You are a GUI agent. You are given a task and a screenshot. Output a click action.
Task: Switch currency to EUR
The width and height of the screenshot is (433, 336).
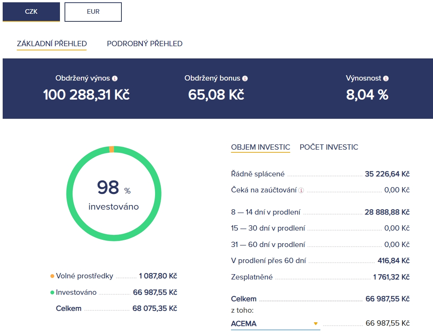pyautogui.click(x=93, y=12)
